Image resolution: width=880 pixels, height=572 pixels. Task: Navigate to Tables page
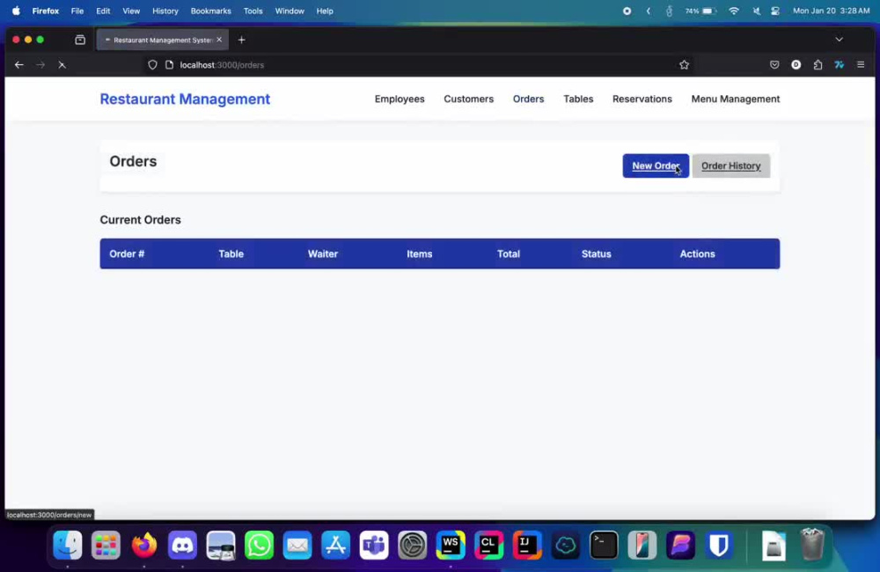click(x=578, y=99)
